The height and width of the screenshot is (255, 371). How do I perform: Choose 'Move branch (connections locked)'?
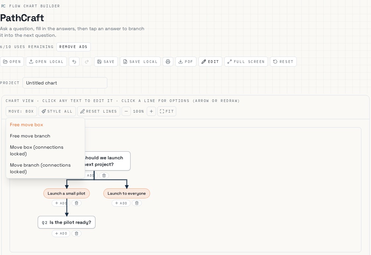(45, 169)
